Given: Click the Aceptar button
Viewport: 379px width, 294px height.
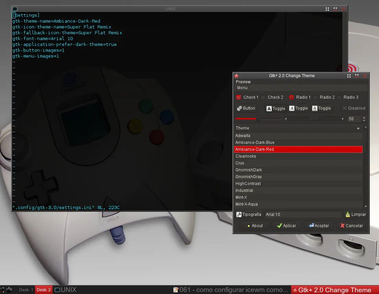Looking at the screenshot, I should point(319,226).
